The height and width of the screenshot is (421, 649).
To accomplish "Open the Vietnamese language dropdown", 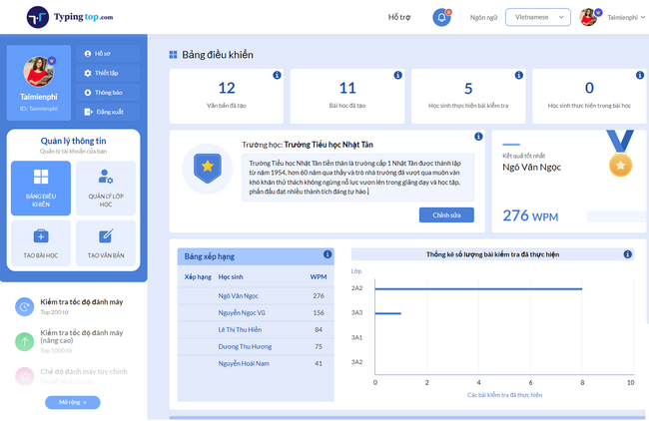I will 537,17.
